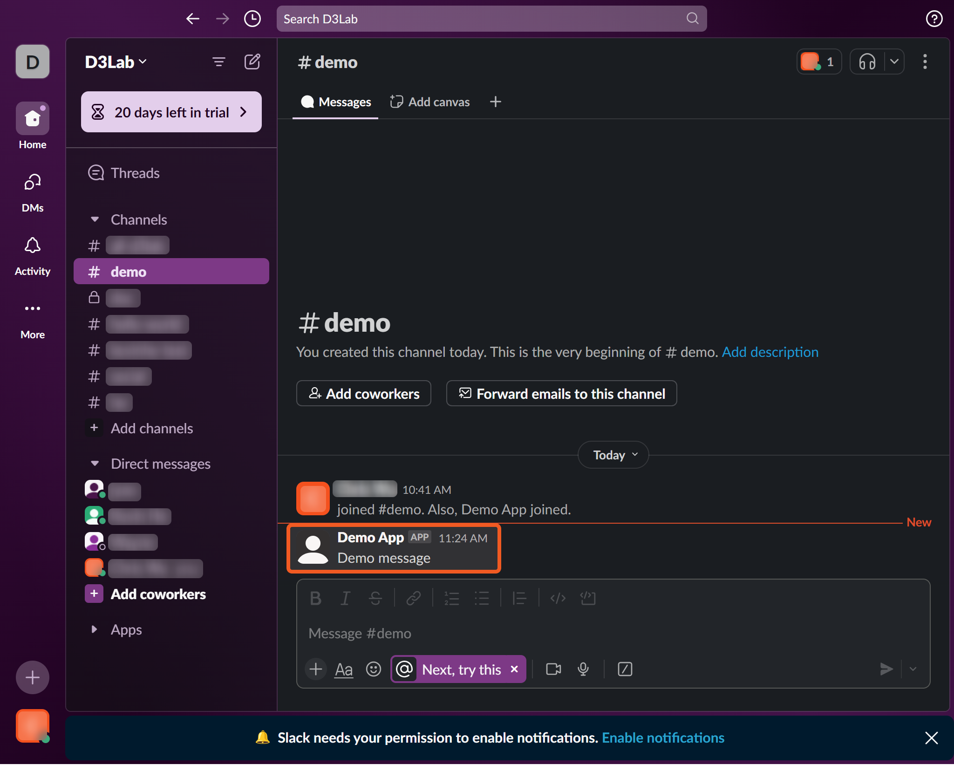Viewport: 954px width, 765px height.
Task: Start a huddle with headphones icon
Action: point(867,61)
